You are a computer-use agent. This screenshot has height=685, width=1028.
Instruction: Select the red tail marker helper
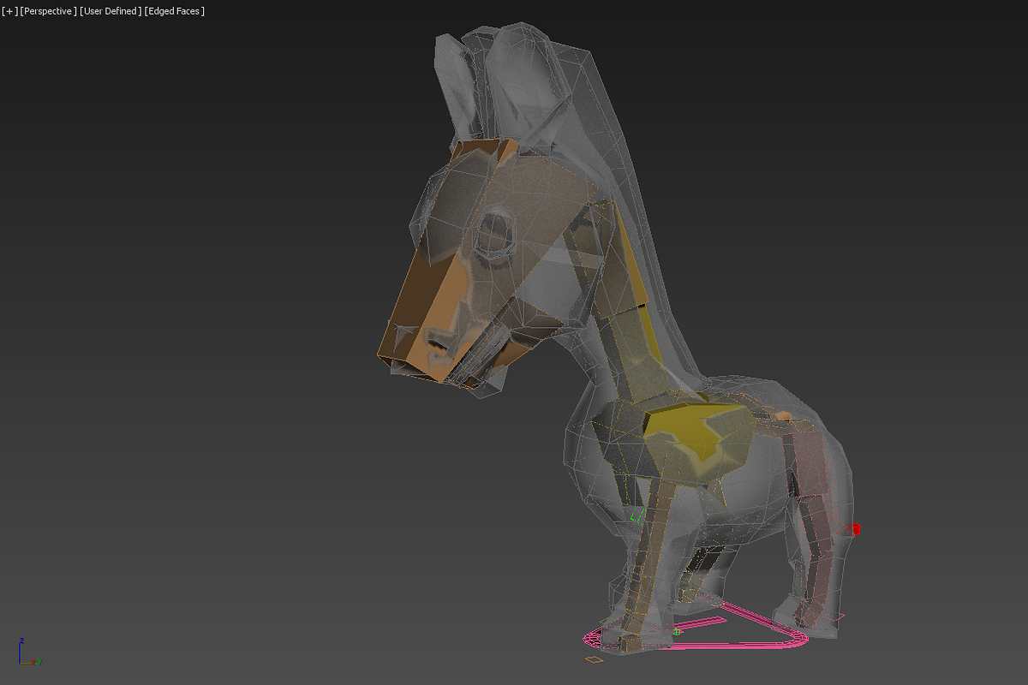[855, 530]
